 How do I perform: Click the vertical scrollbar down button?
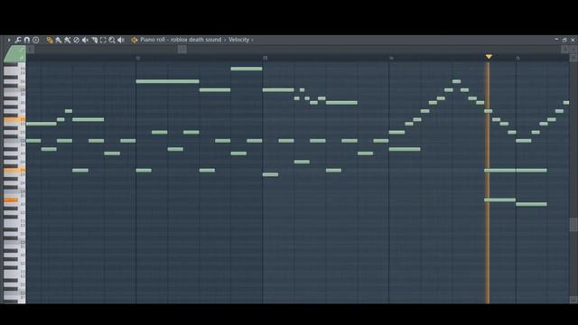(573, 300)
